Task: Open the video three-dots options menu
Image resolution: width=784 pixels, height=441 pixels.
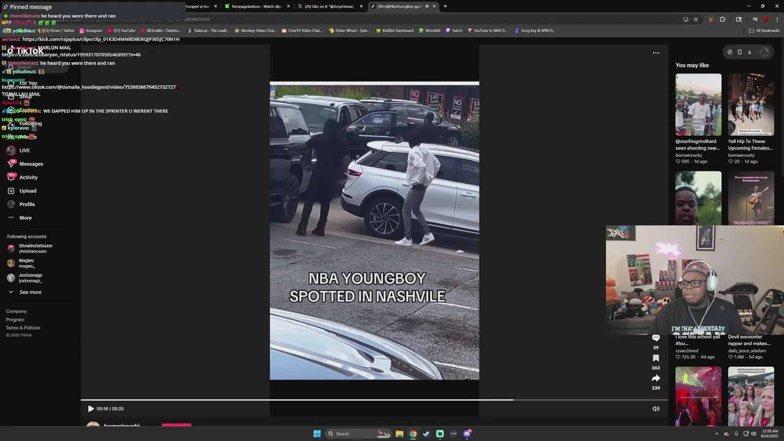Action: [x=655, y=53]
